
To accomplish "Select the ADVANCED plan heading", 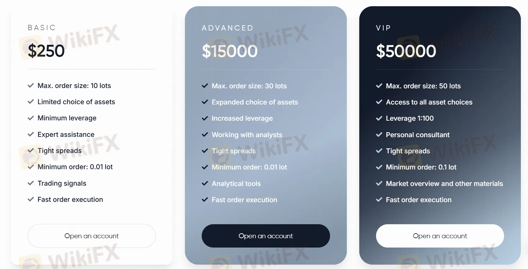I will [227, 28].
